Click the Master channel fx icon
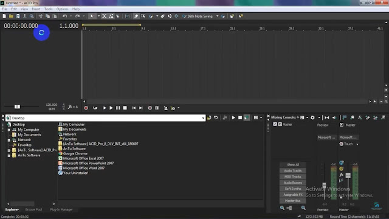This screenshot has width=389, height=219. tap(342, 175)
